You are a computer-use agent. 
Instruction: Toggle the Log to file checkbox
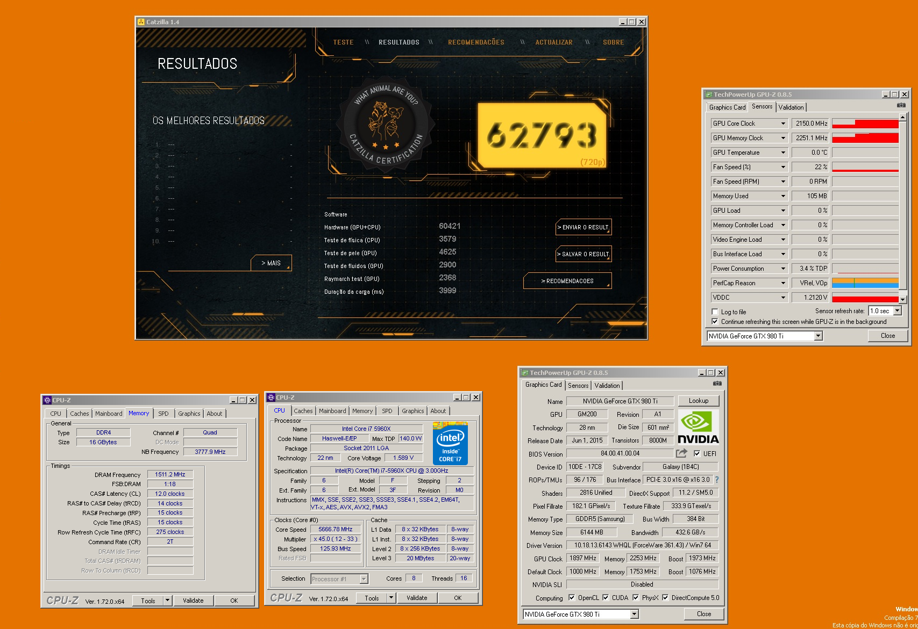tap(715, 312)
